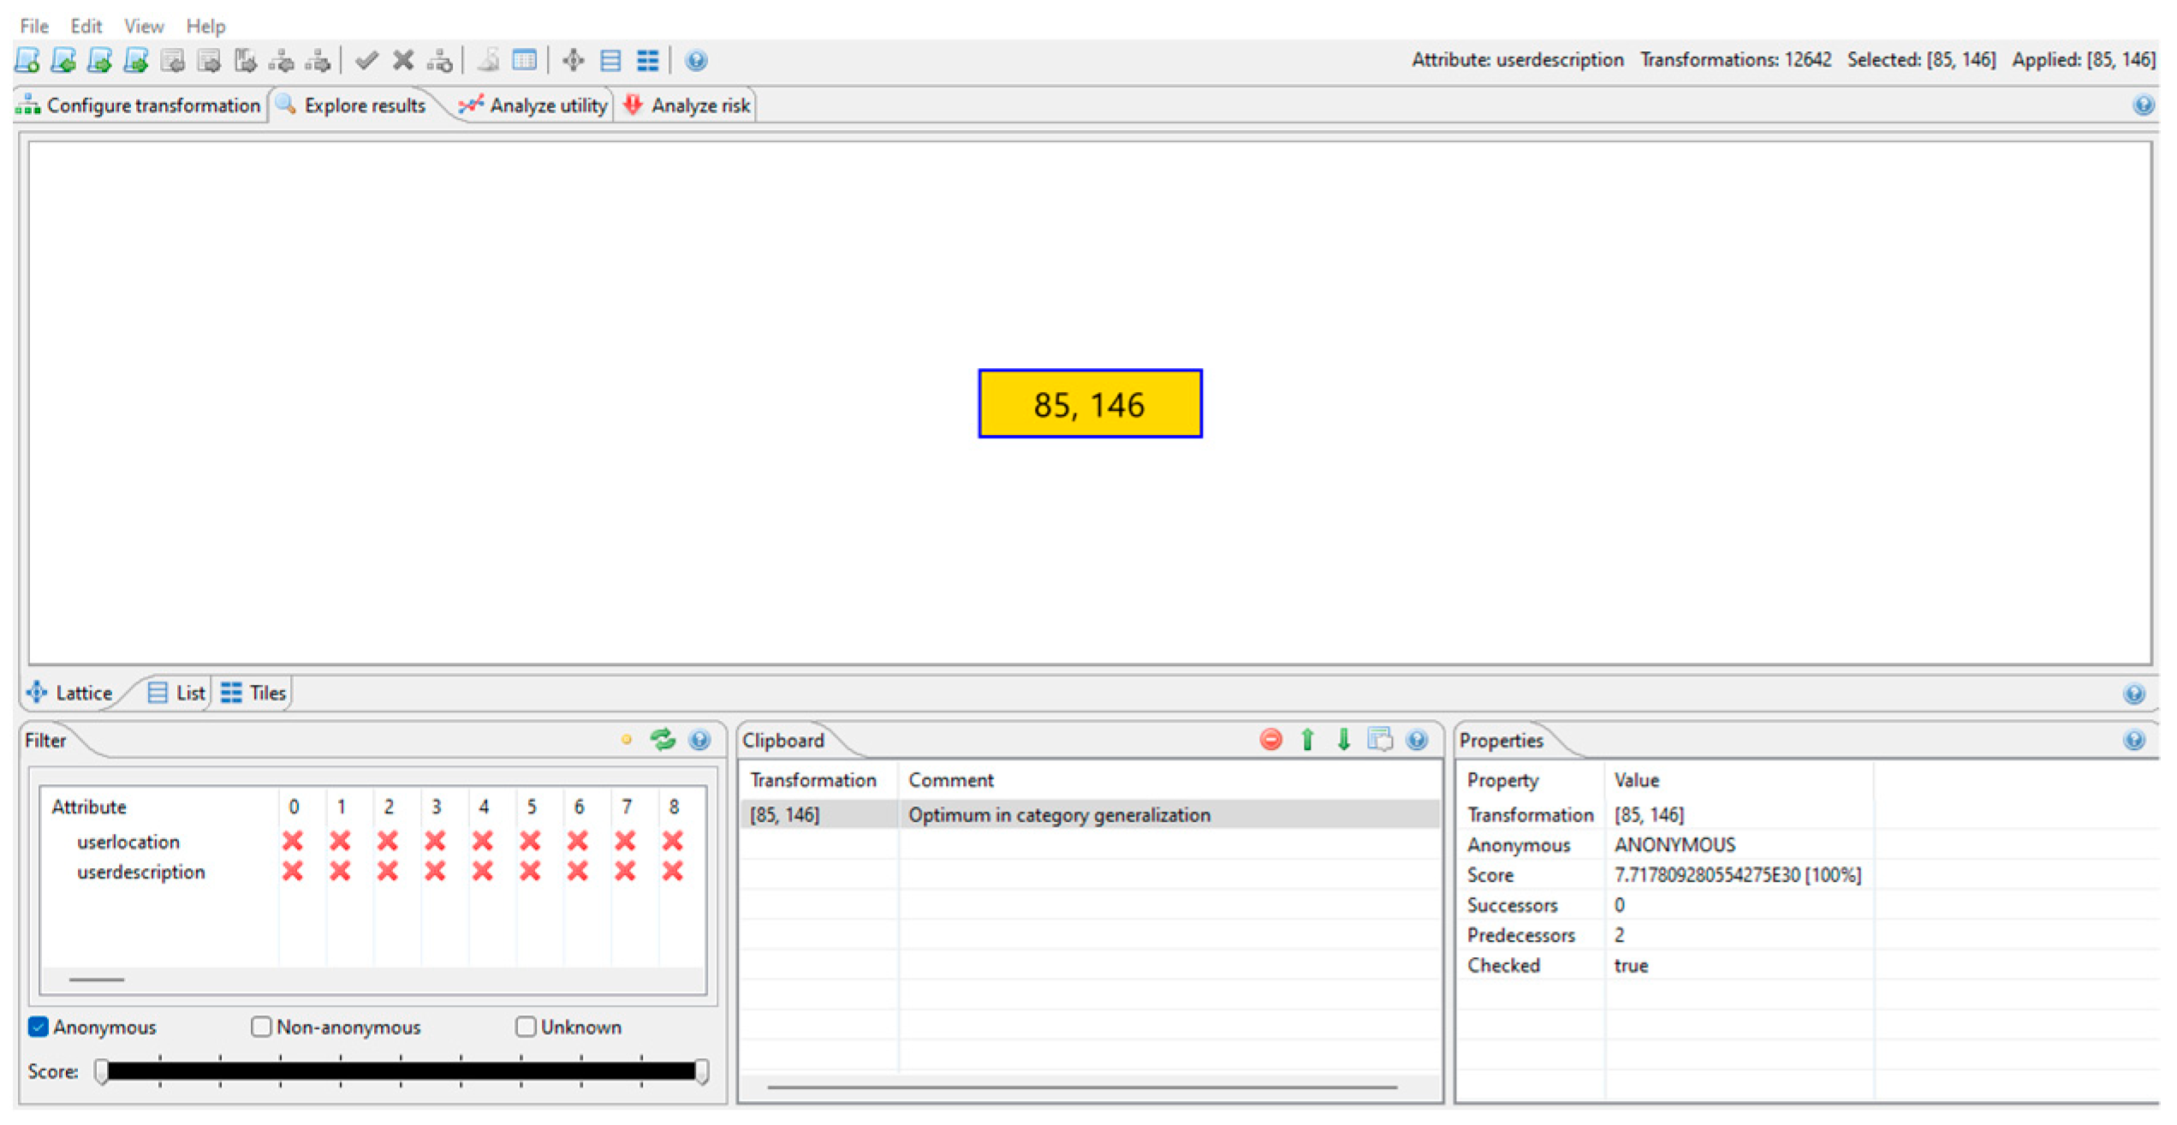The image size is (2177, 1125).
Task: Move clipboard entry up with green up arrow
Action: [x=1307, y=740]
